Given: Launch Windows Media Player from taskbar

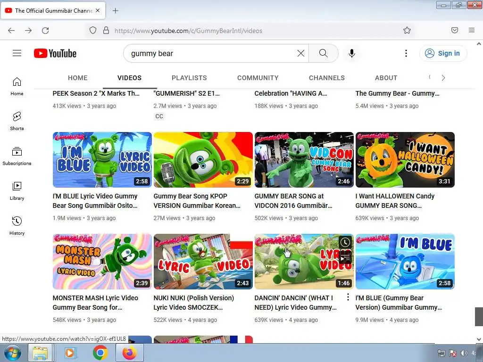Looking at the screenshot, I should click(70, 353).
